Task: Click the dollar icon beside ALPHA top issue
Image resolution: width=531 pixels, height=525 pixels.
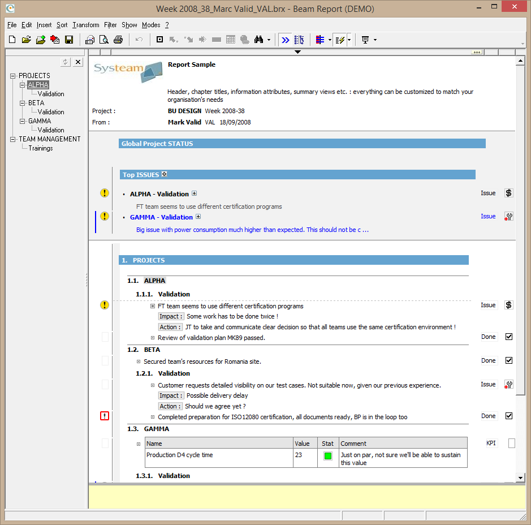Action: tap(508, 193)
